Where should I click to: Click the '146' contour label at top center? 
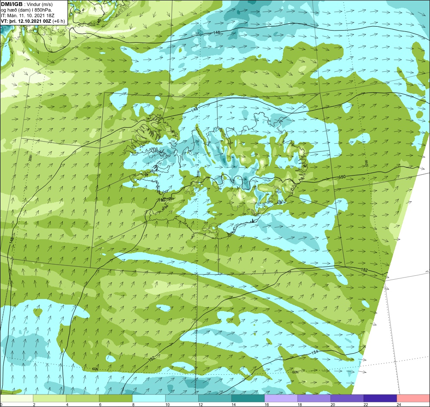tap(217, 33)
